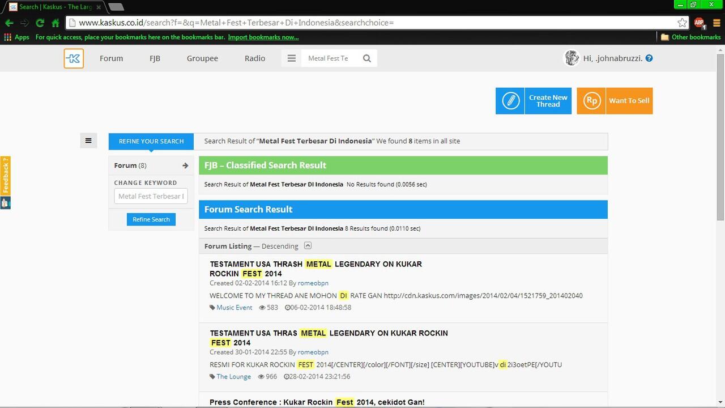Open thread TESTAMENT USA THRASH METAL LEGENDARY
Image resolution: width=725 pixels, height=408 pixels.
coord(315,269)
